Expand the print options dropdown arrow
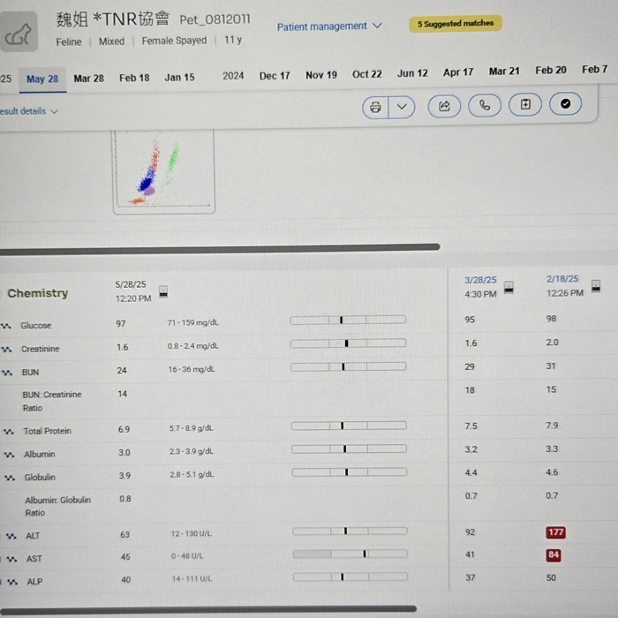Viewport: 618px width, 618px height. coord(402,106)
